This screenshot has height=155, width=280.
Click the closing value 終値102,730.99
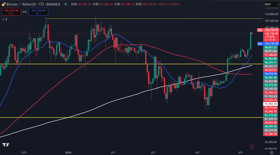146,4
